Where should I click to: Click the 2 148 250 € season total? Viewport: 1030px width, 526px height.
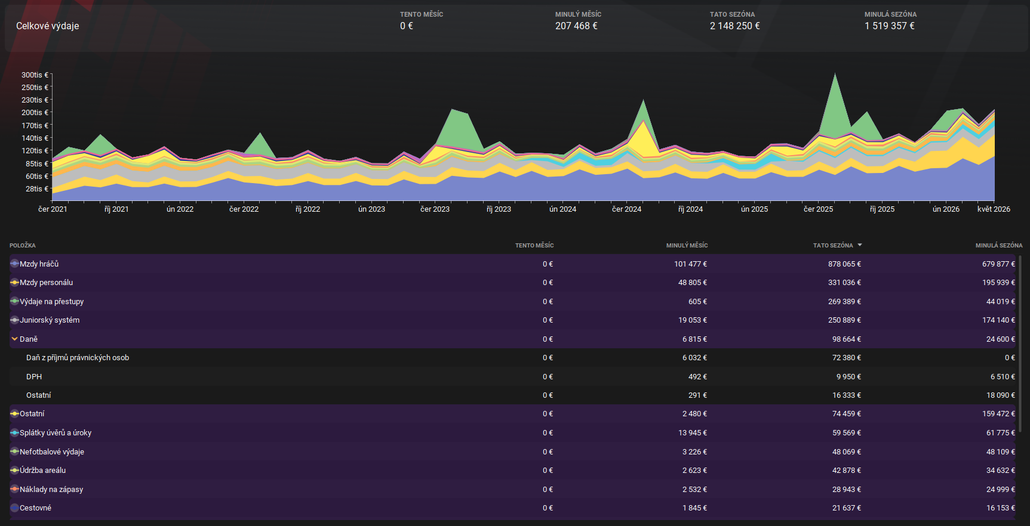[735, 26]
